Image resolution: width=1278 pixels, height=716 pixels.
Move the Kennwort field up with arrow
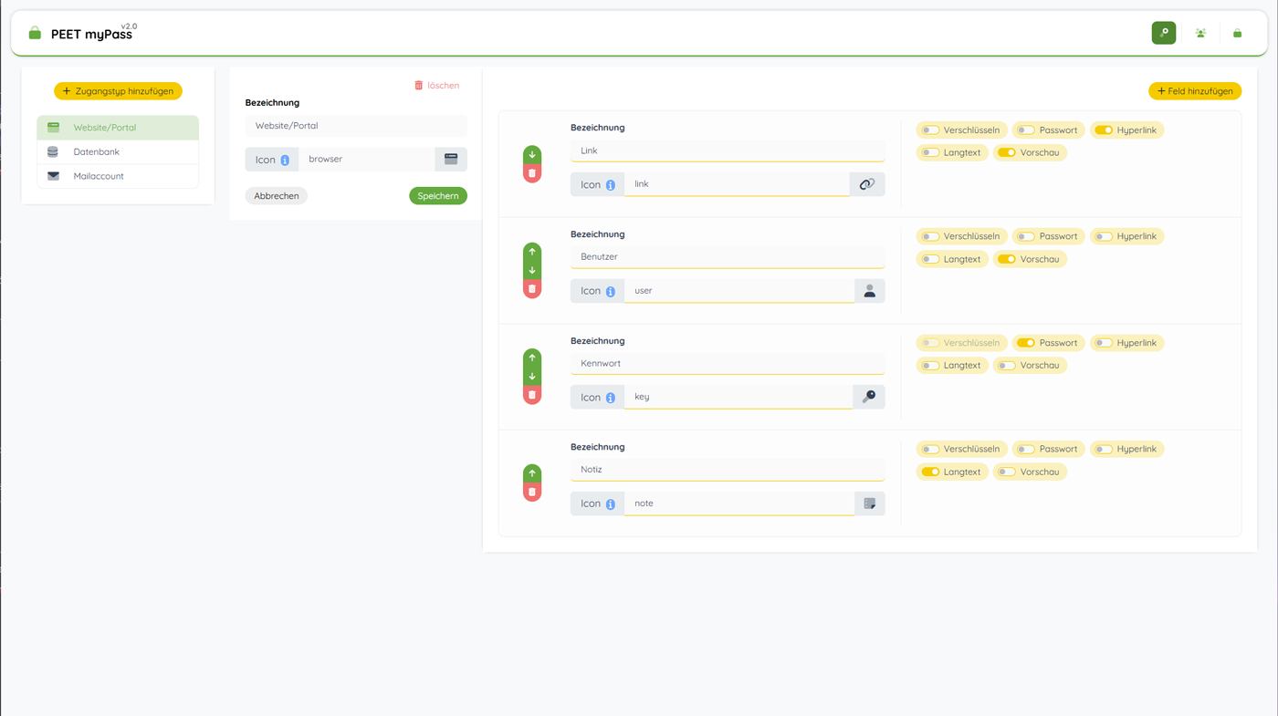[532, 358]
